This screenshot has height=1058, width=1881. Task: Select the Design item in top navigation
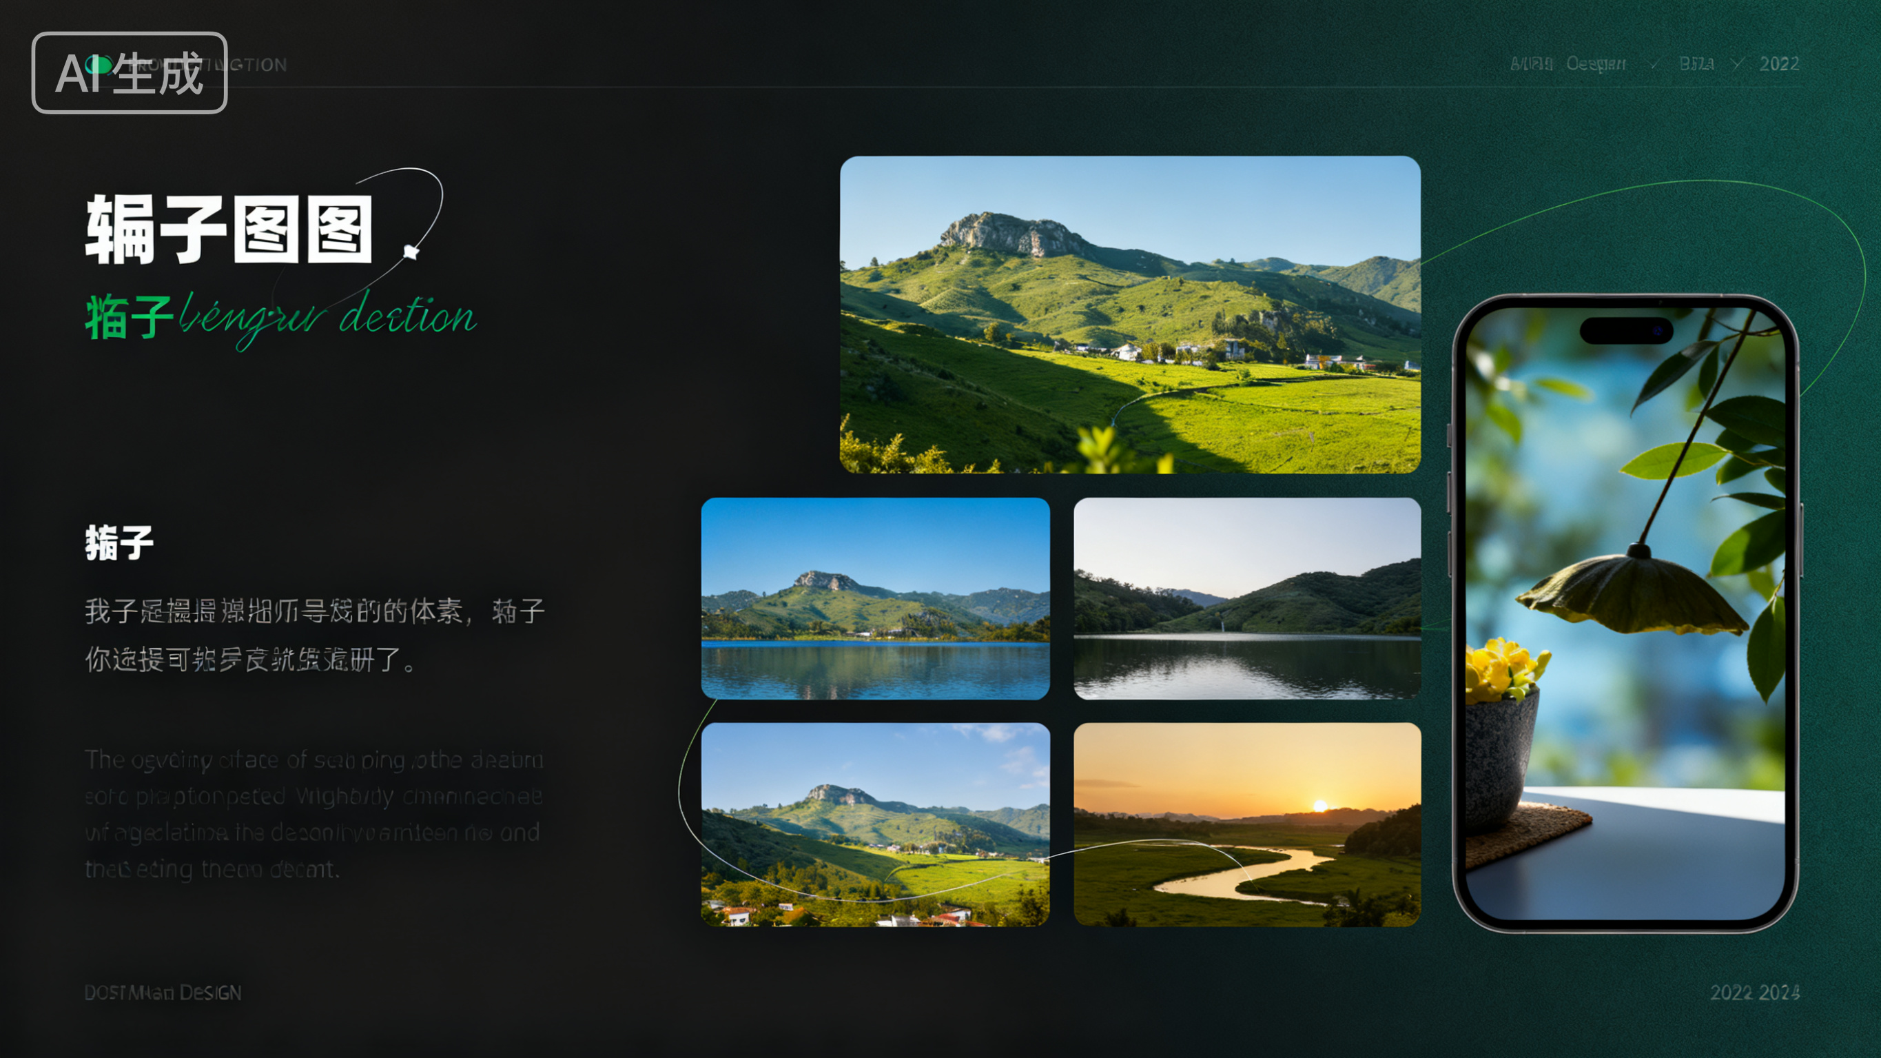(x=1596, y=64)
